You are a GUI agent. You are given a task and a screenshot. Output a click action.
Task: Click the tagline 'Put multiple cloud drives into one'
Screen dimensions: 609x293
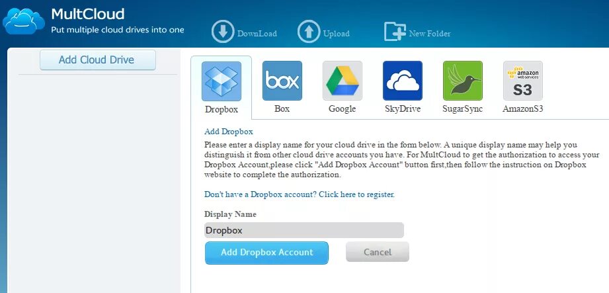coord(118,30)
